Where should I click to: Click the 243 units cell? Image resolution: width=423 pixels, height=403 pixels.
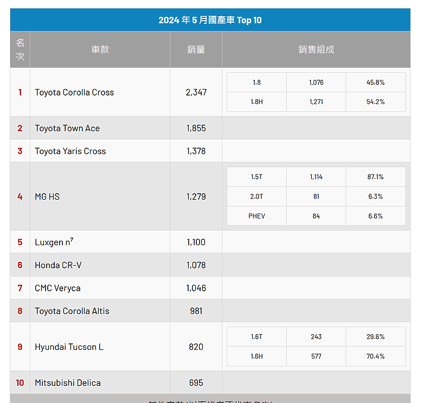click(316, 337)
